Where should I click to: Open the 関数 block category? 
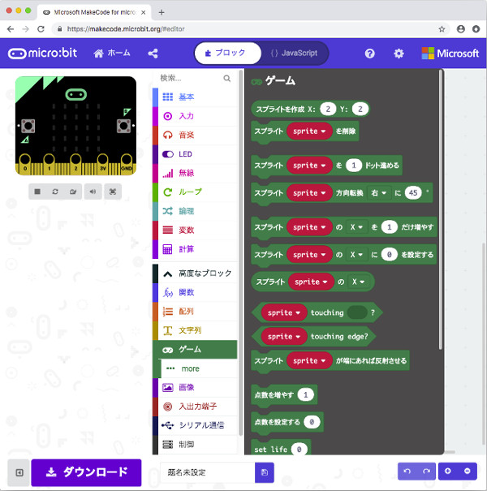pyautogui.click(x=195, y=292)
